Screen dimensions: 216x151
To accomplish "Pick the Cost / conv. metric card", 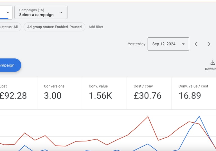I will [x=149, y=93].
